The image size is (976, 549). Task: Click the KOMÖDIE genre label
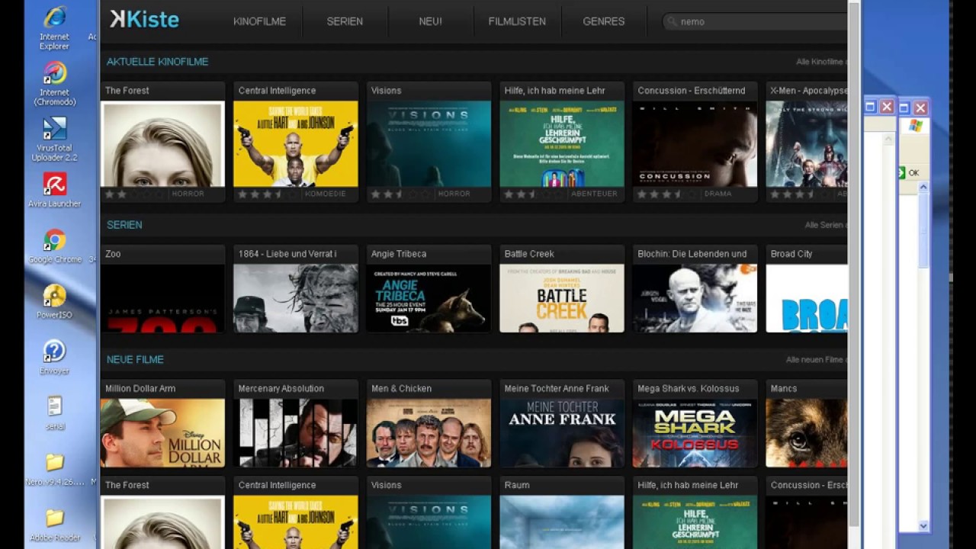[326, 194]
